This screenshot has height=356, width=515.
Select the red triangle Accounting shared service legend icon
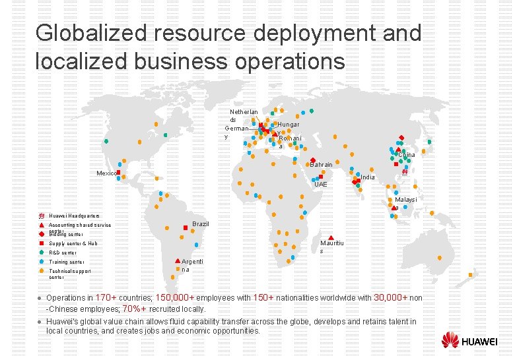[42, 225]
